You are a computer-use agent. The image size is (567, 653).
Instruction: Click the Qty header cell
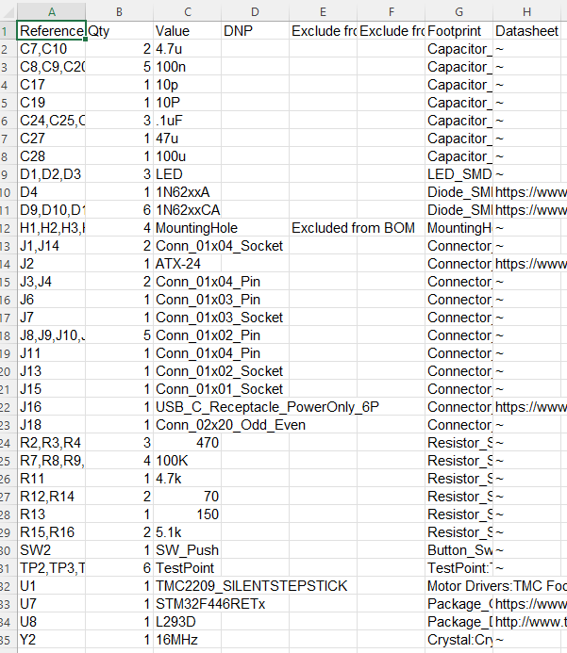pos(119,31)
